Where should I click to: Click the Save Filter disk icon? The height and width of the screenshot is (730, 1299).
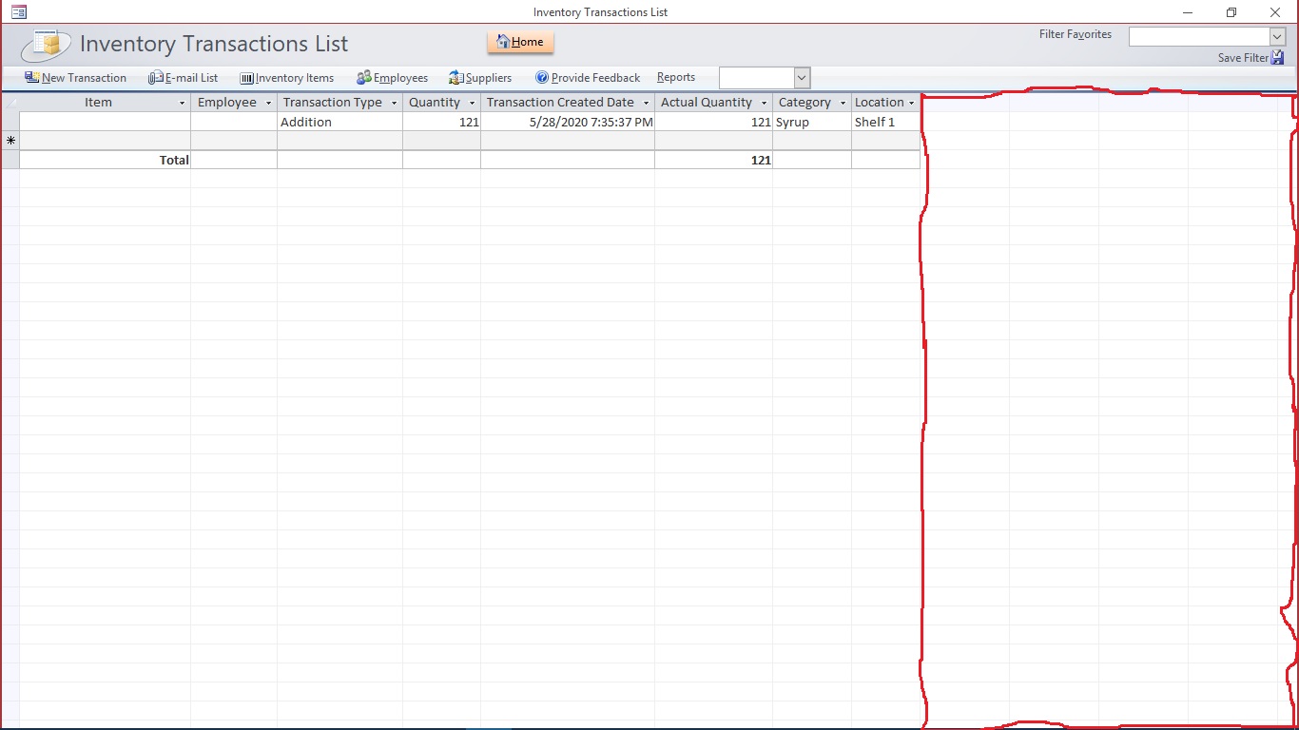pyautogui.click(x=1278, y=58)
